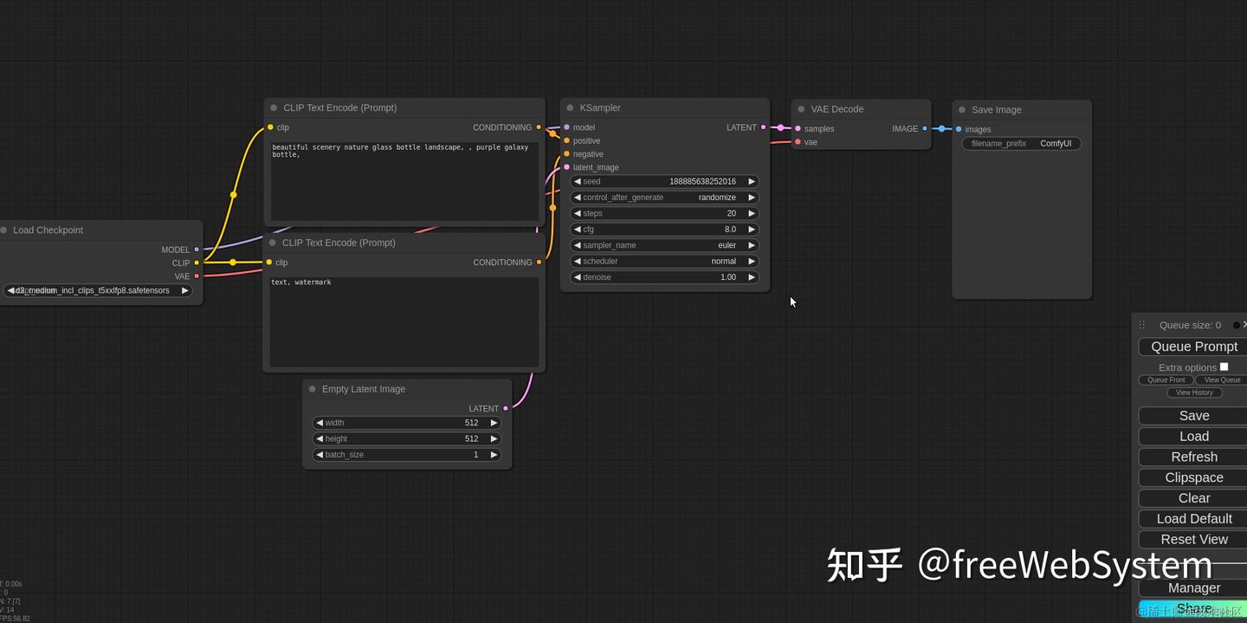Click the positive prompt text area

(x=404, y=181)
